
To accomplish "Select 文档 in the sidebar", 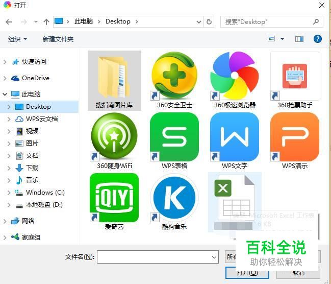I will [x=32, y=156].
